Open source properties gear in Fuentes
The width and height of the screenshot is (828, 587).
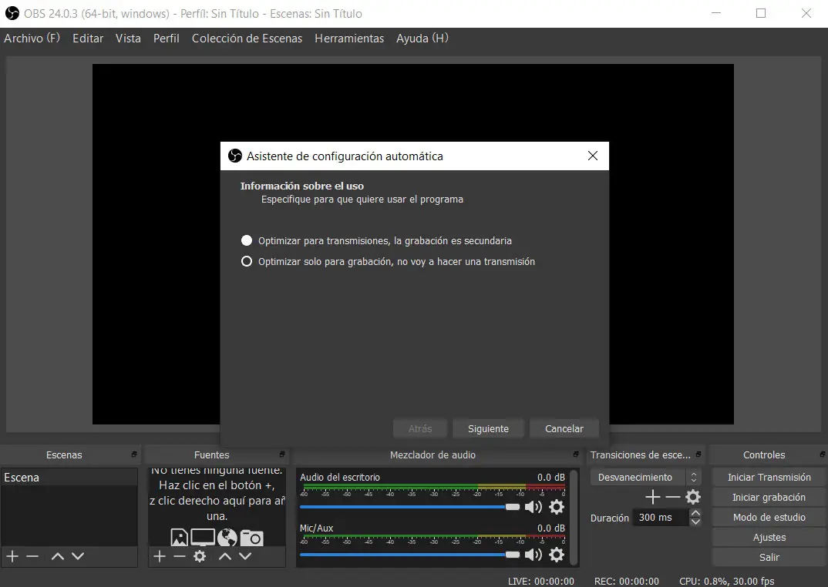click(x=200, y=556)
